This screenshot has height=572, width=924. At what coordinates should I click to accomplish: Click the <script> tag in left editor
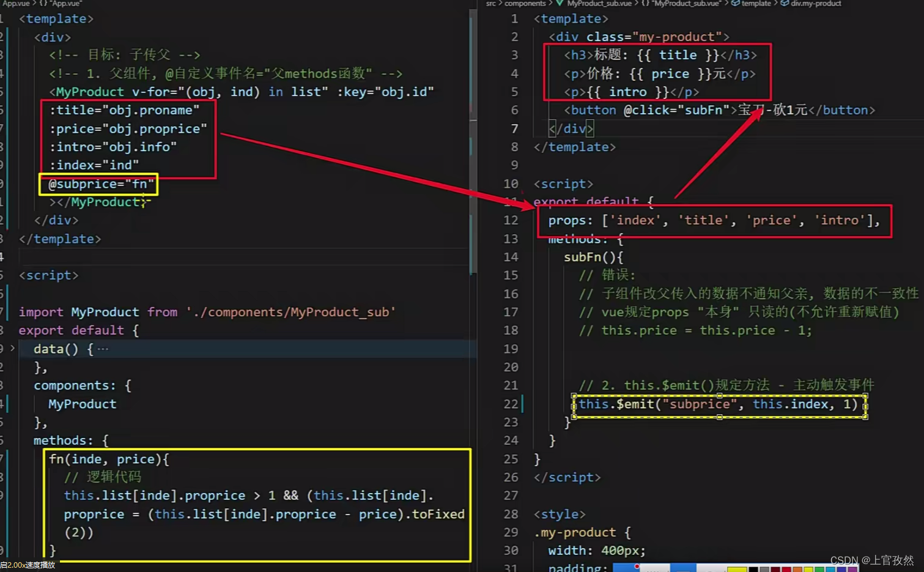click(x=49, y=275)
